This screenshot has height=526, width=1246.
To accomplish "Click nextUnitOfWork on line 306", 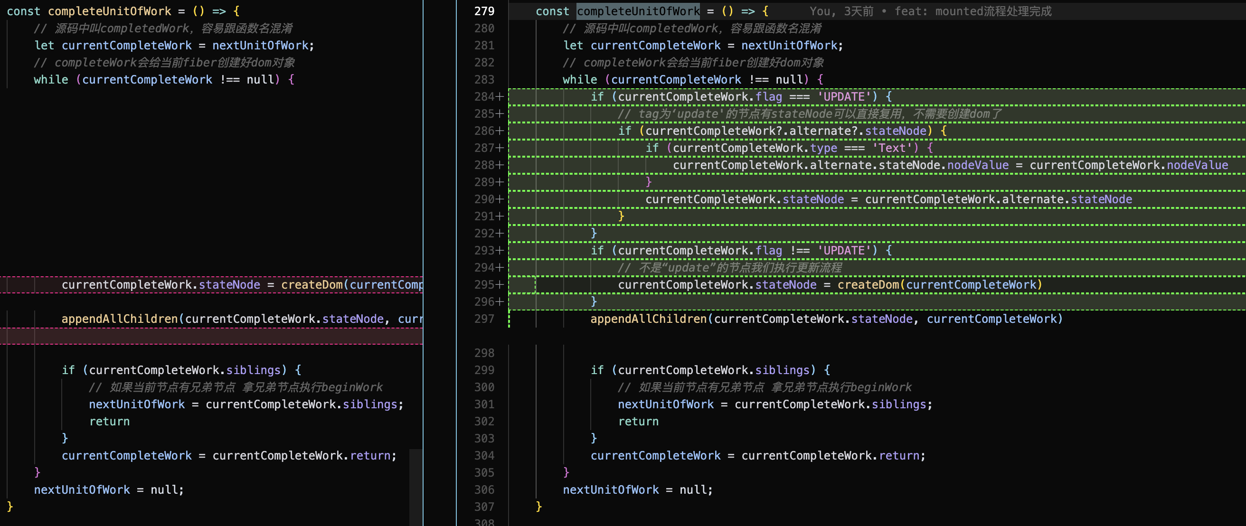I will tap(611, 490).
